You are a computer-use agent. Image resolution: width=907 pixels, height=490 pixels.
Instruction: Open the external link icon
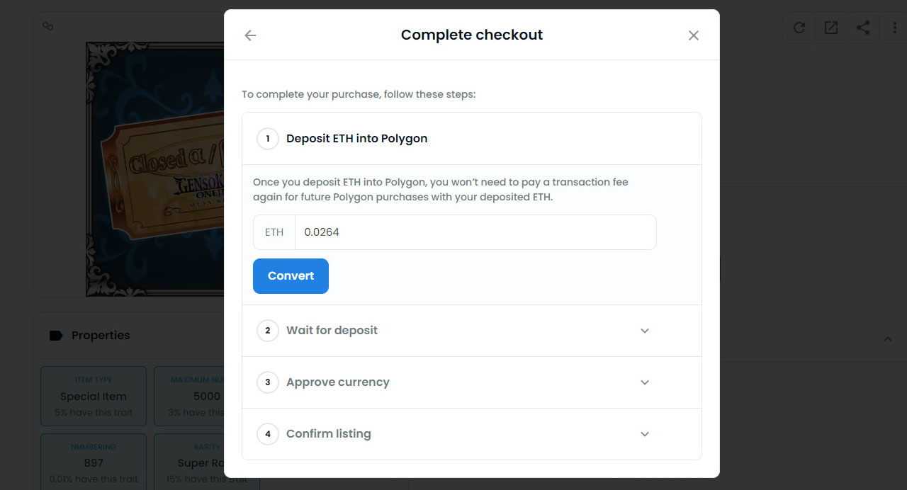point(831,28)
